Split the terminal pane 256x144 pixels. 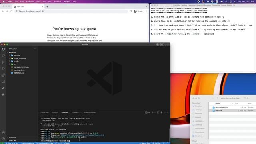[x=158, y=112]
